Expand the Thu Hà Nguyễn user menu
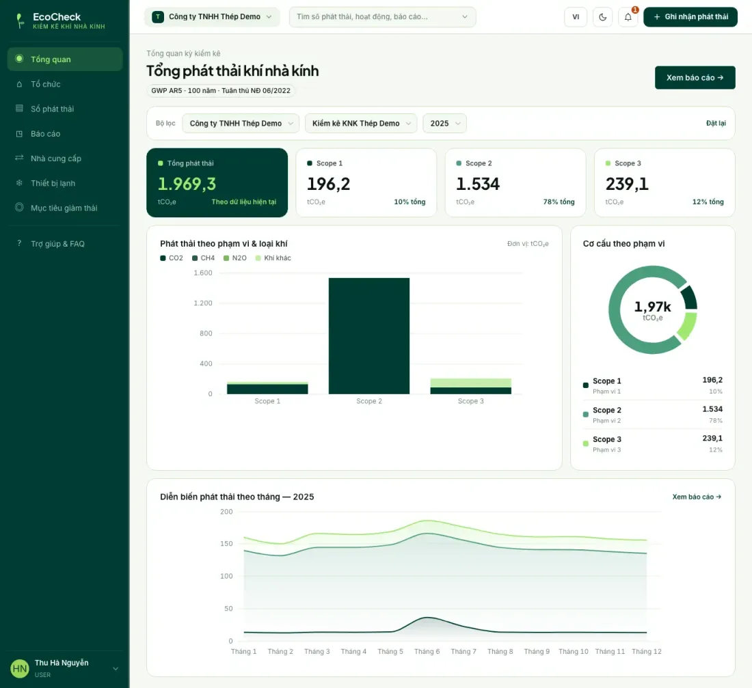 [x=115, y=668]
